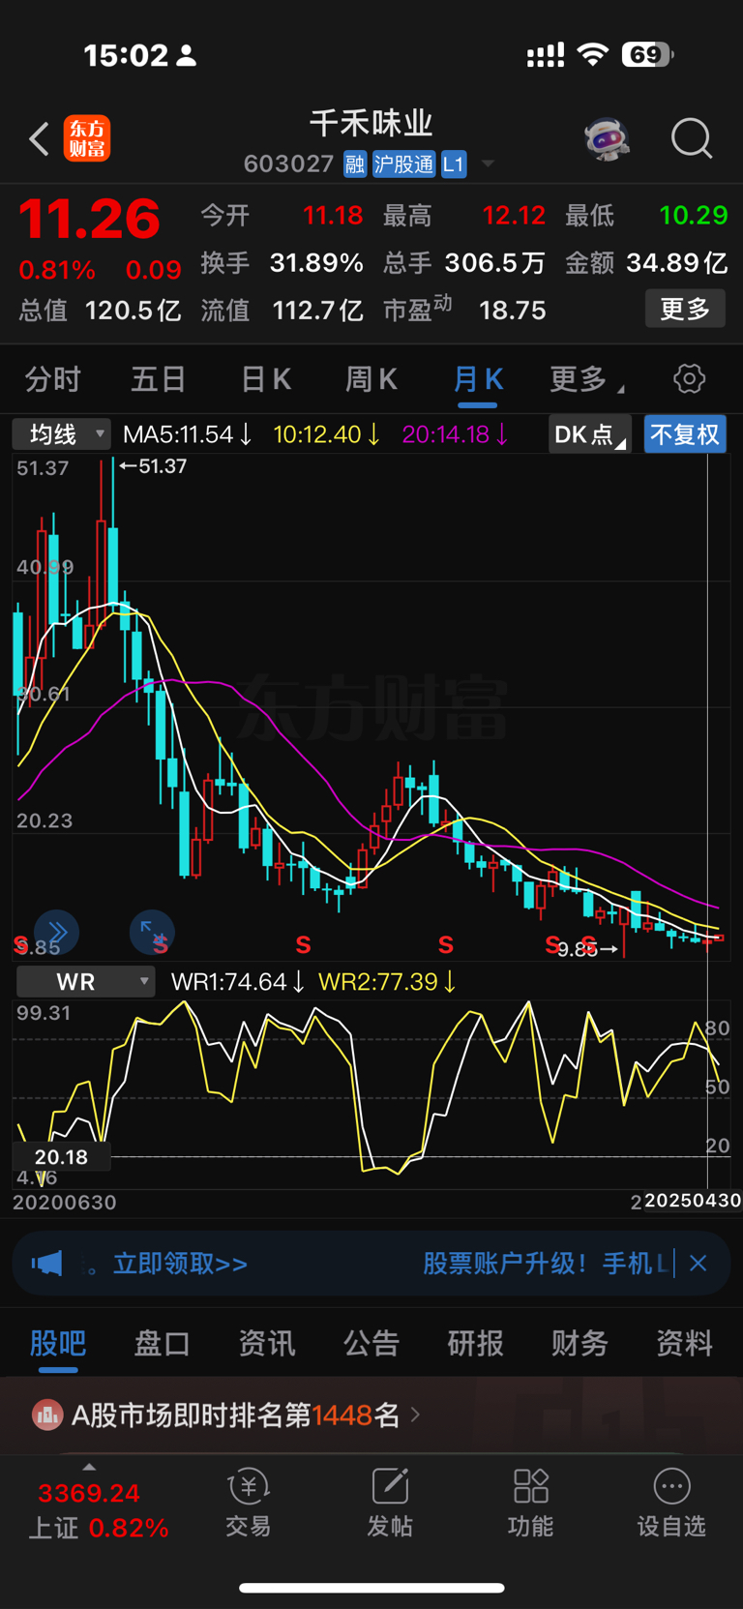The image size is (743, 1609).
Task: Tap the 9.85 low price marker
Action: (587, 949)
